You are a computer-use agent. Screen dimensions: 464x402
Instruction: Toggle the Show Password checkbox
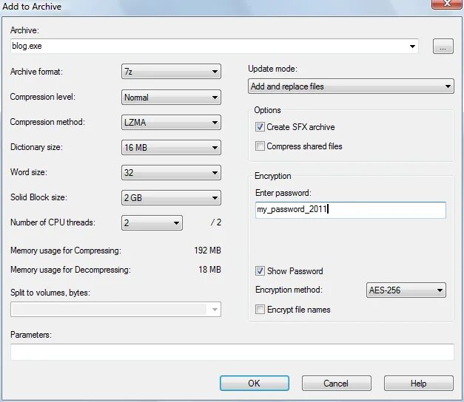(x=260, y=270)
